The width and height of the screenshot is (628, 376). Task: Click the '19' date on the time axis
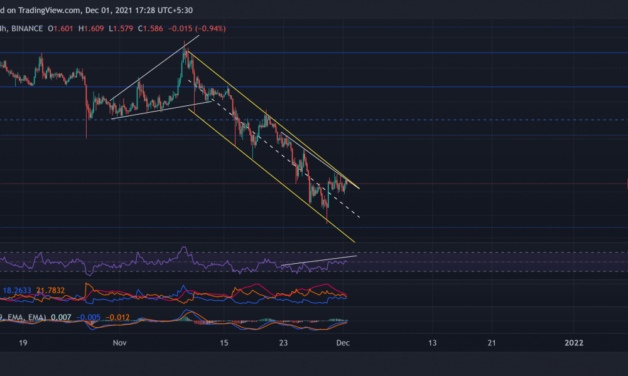(23, 343)
